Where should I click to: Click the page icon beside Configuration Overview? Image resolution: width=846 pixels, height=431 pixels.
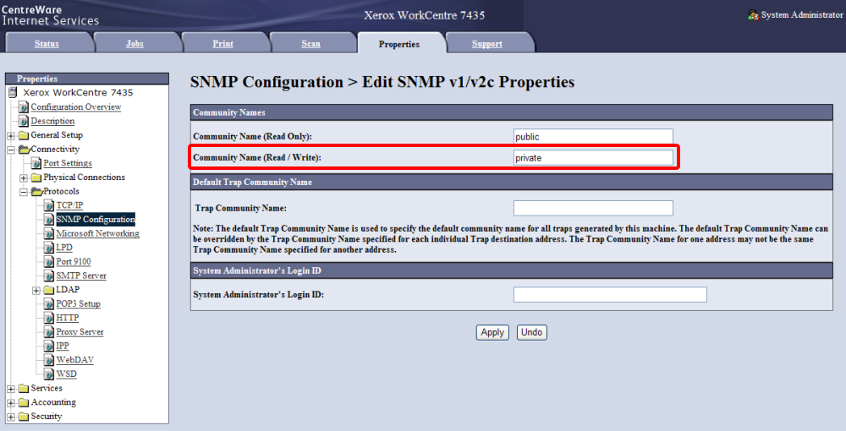[24, 107]
